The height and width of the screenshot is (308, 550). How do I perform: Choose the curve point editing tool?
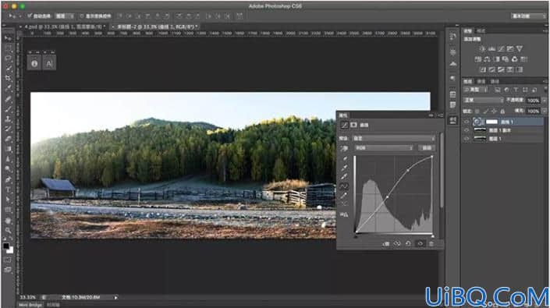pos(344,186)
